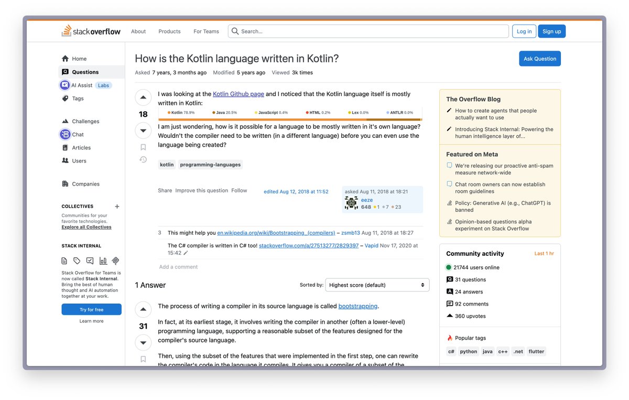Click the Stack Internal bar chart icon

click(x=103, y=261)
